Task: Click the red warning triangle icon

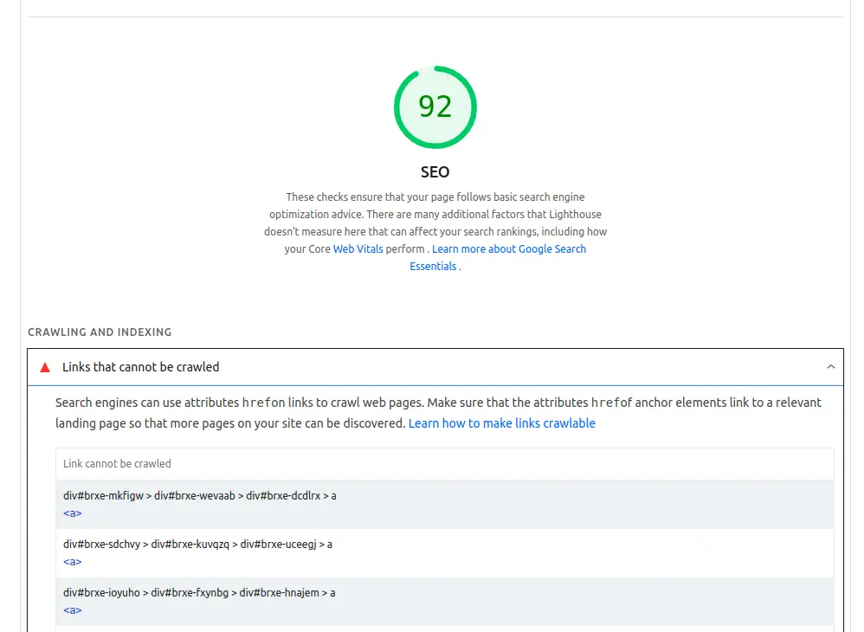Action: (x=43, y=367)
